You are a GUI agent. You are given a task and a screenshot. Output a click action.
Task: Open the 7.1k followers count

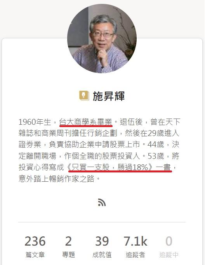(136, 241)
